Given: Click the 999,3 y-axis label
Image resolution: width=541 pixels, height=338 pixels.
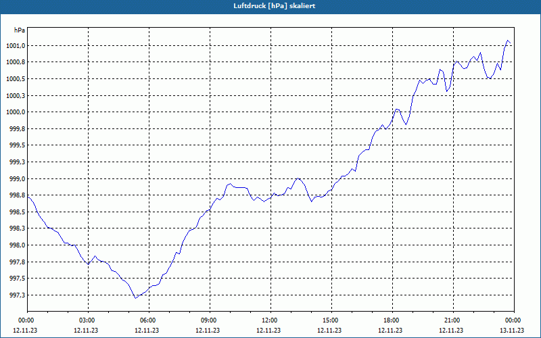Looking at the screenshot, I should pyautogui.click(x=18, y=162).
